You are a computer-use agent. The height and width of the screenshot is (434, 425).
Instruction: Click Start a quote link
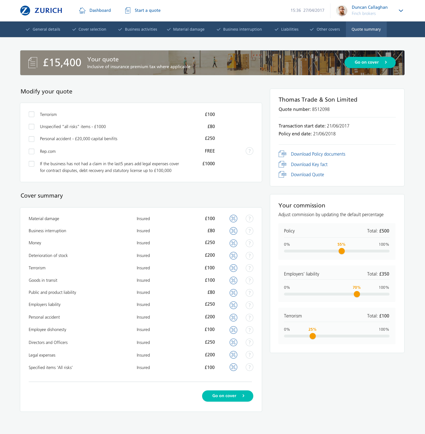(x=143, y=10)
